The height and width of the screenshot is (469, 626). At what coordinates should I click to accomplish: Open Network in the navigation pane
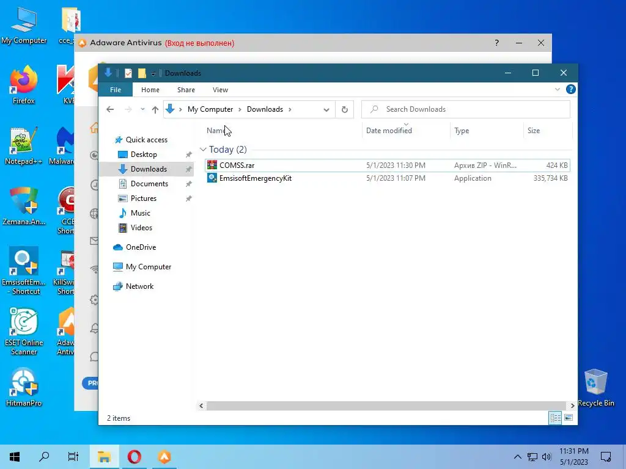tap(139, 286)
